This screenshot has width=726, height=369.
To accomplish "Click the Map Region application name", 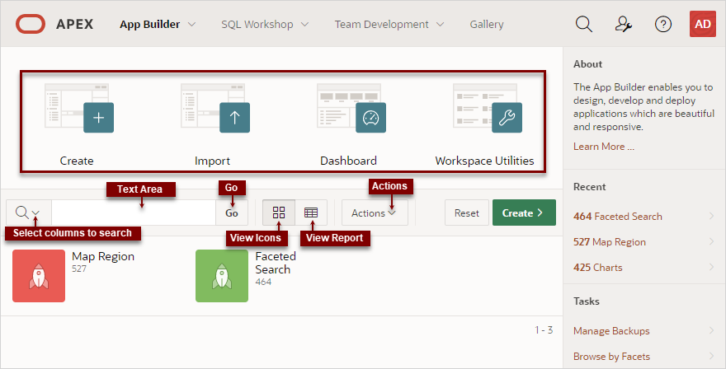I will 103,257.
